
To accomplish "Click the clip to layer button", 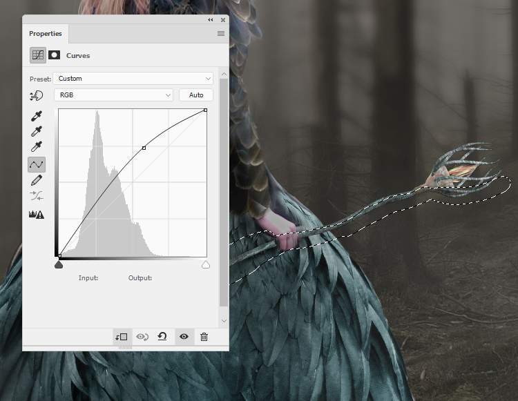I will [x=122, y=337].
